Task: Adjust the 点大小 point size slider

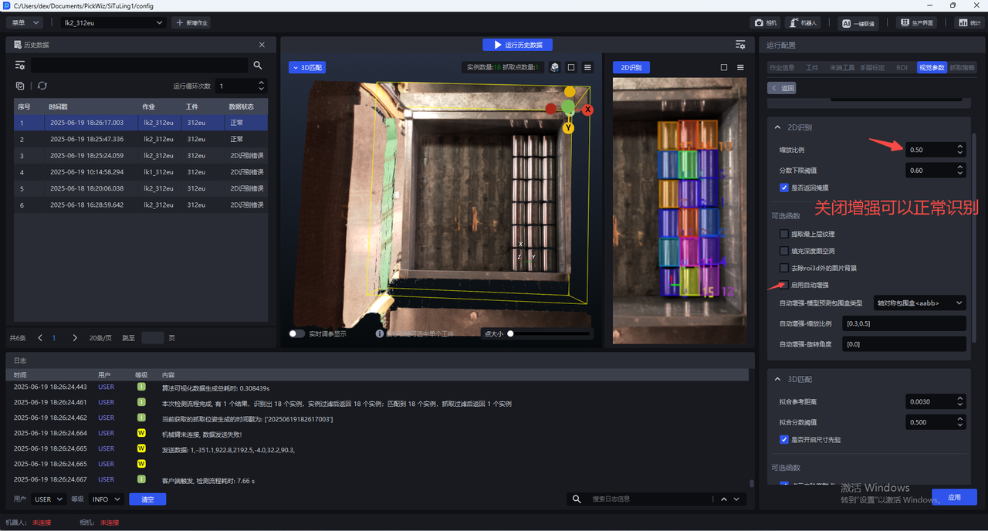Action: click(511, 333)
